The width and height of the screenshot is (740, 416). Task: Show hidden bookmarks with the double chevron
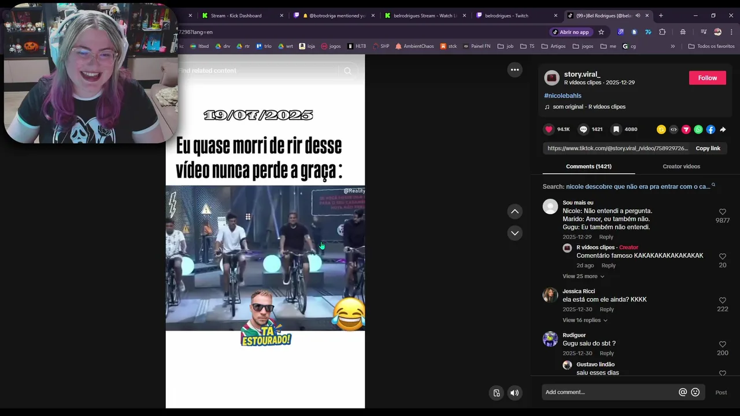pyautogui.click(x=672, y=46)
